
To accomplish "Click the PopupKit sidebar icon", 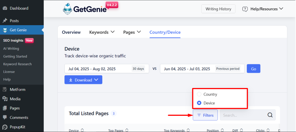I will click(5, 127).
